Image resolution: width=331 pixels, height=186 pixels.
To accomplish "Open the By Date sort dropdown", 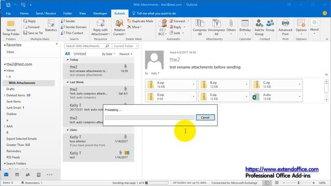I will point(109,54).
